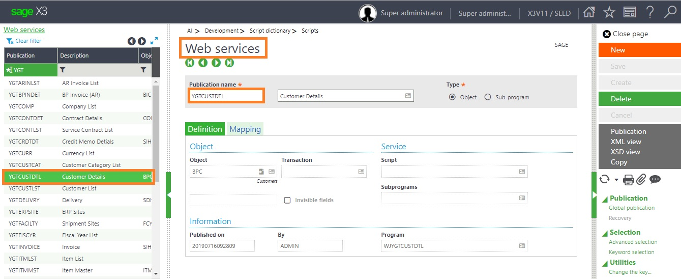Click the attachment paperclip icon
The width and height of the screenshot is (681, 279).
(641, 179)
